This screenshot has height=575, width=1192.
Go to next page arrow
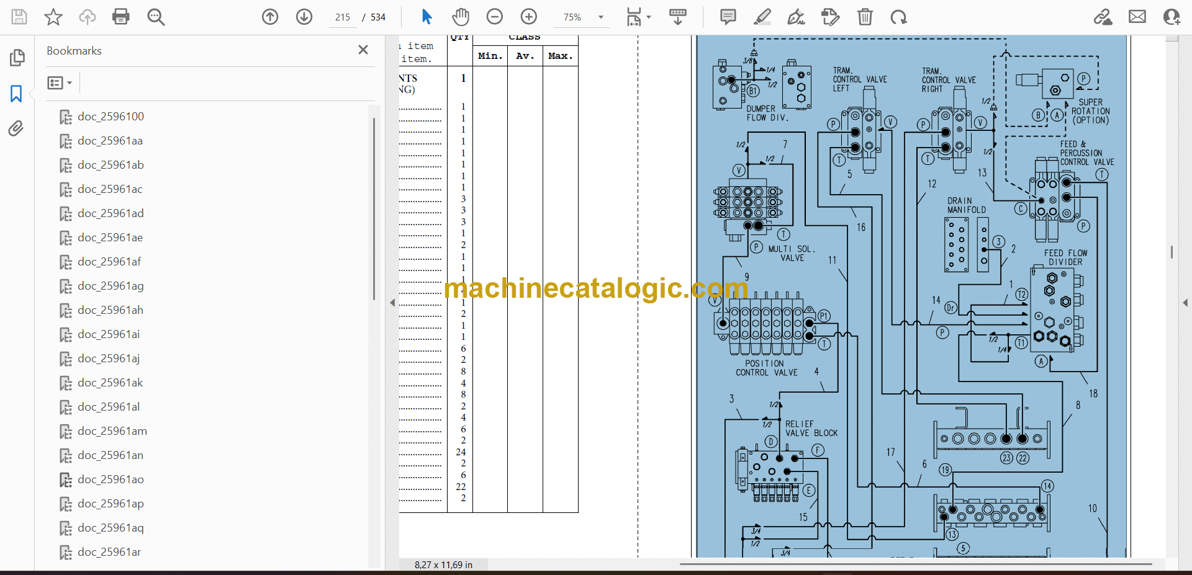(304, 17)
